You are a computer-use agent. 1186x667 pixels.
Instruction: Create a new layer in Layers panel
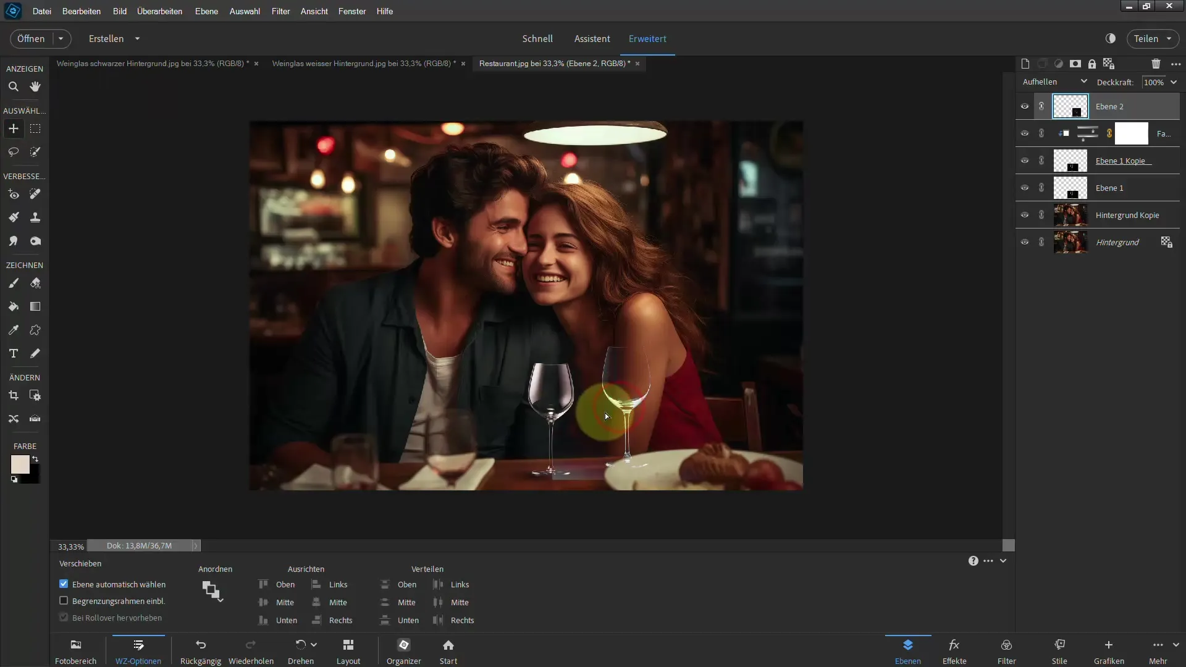1025,64
